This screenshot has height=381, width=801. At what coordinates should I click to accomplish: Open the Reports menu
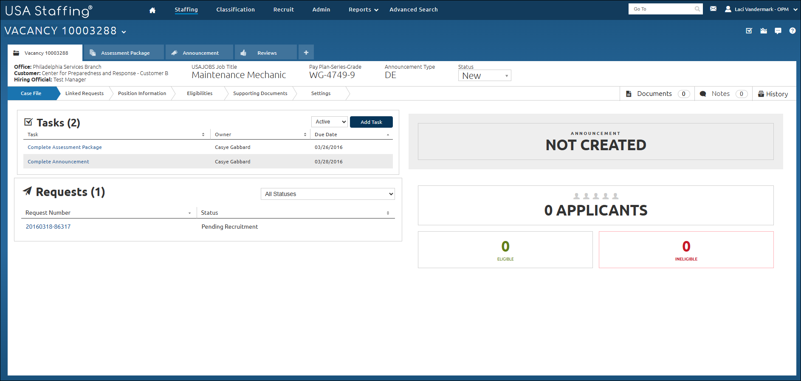(363, 10)
